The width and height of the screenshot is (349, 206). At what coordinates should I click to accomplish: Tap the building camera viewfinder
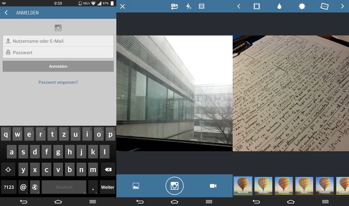174,94
